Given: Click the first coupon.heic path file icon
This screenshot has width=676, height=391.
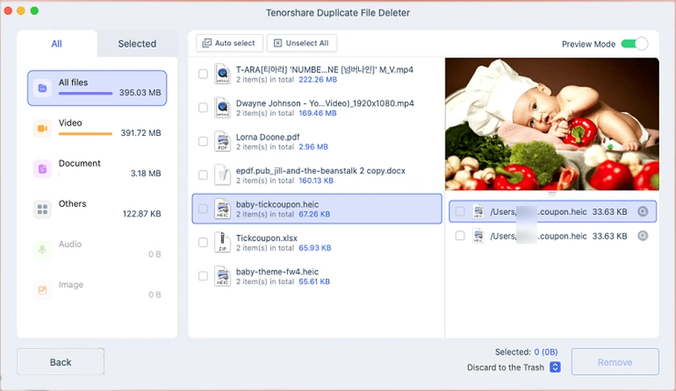Looking at the screenshot, I should pyautogui.click(x=478, y=212).
